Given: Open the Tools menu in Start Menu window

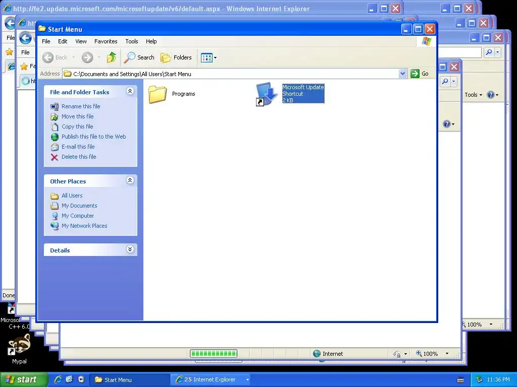Looking at the screenshot, I should tap(132, 41).
